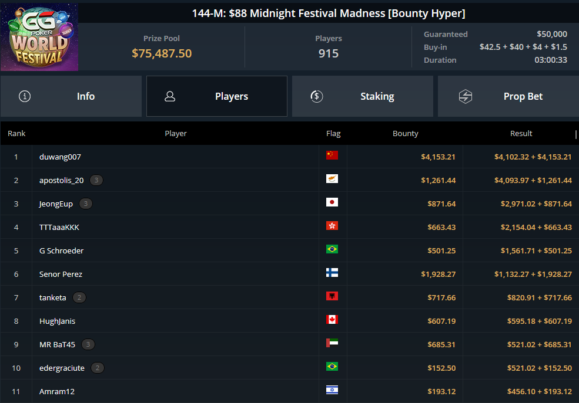Select player Senor Perez

(61, 275)
